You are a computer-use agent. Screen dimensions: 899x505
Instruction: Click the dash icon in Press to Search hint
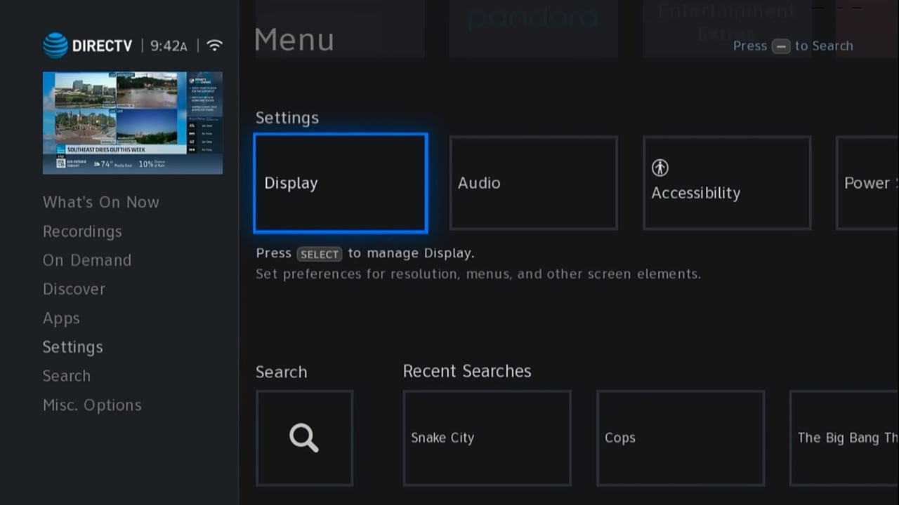pos(782,46)
